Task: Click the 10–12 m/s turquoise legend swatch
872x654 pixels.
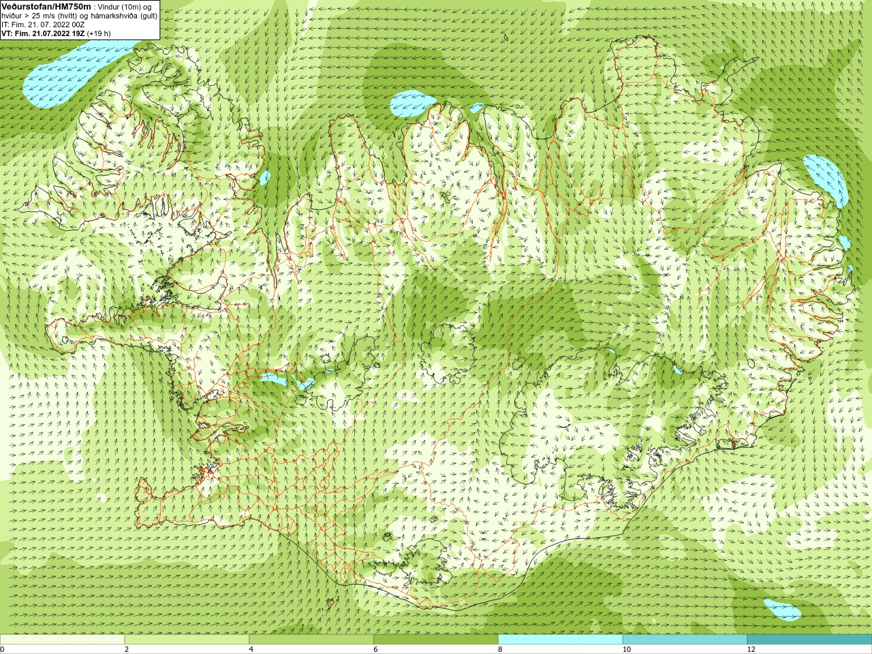Action: click(685, 640)
